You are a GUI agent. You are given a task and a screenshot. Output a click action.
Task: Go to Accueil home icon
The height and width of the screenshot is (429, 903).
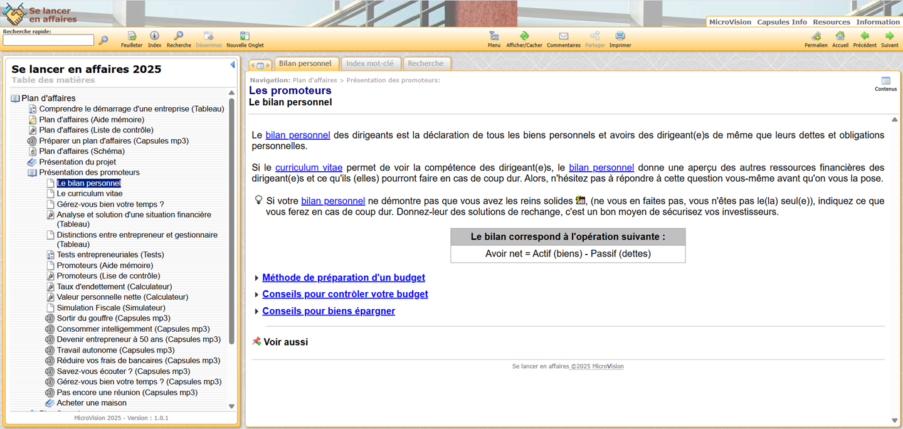click(840, 36)
